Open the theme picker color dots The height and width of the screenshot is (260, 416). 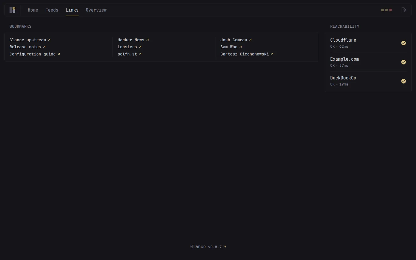387,10
